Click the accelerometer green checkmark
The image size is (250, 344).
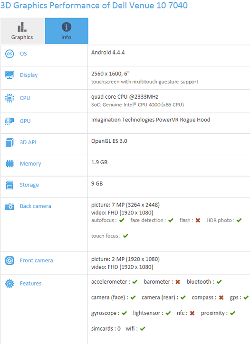135,282
